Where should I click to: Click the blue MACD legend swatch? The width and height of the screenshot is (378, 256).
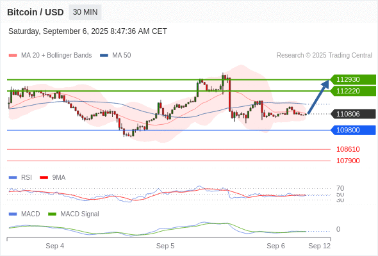pyautogui.click(x=13, y=214)
